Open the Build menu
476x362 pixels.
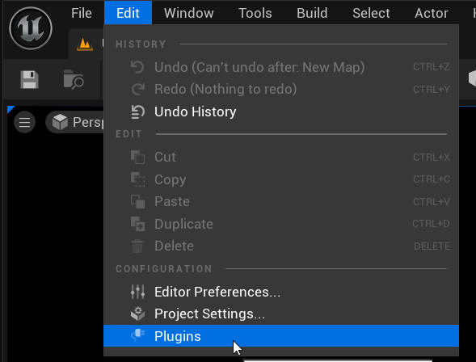[x=312, y=13]
